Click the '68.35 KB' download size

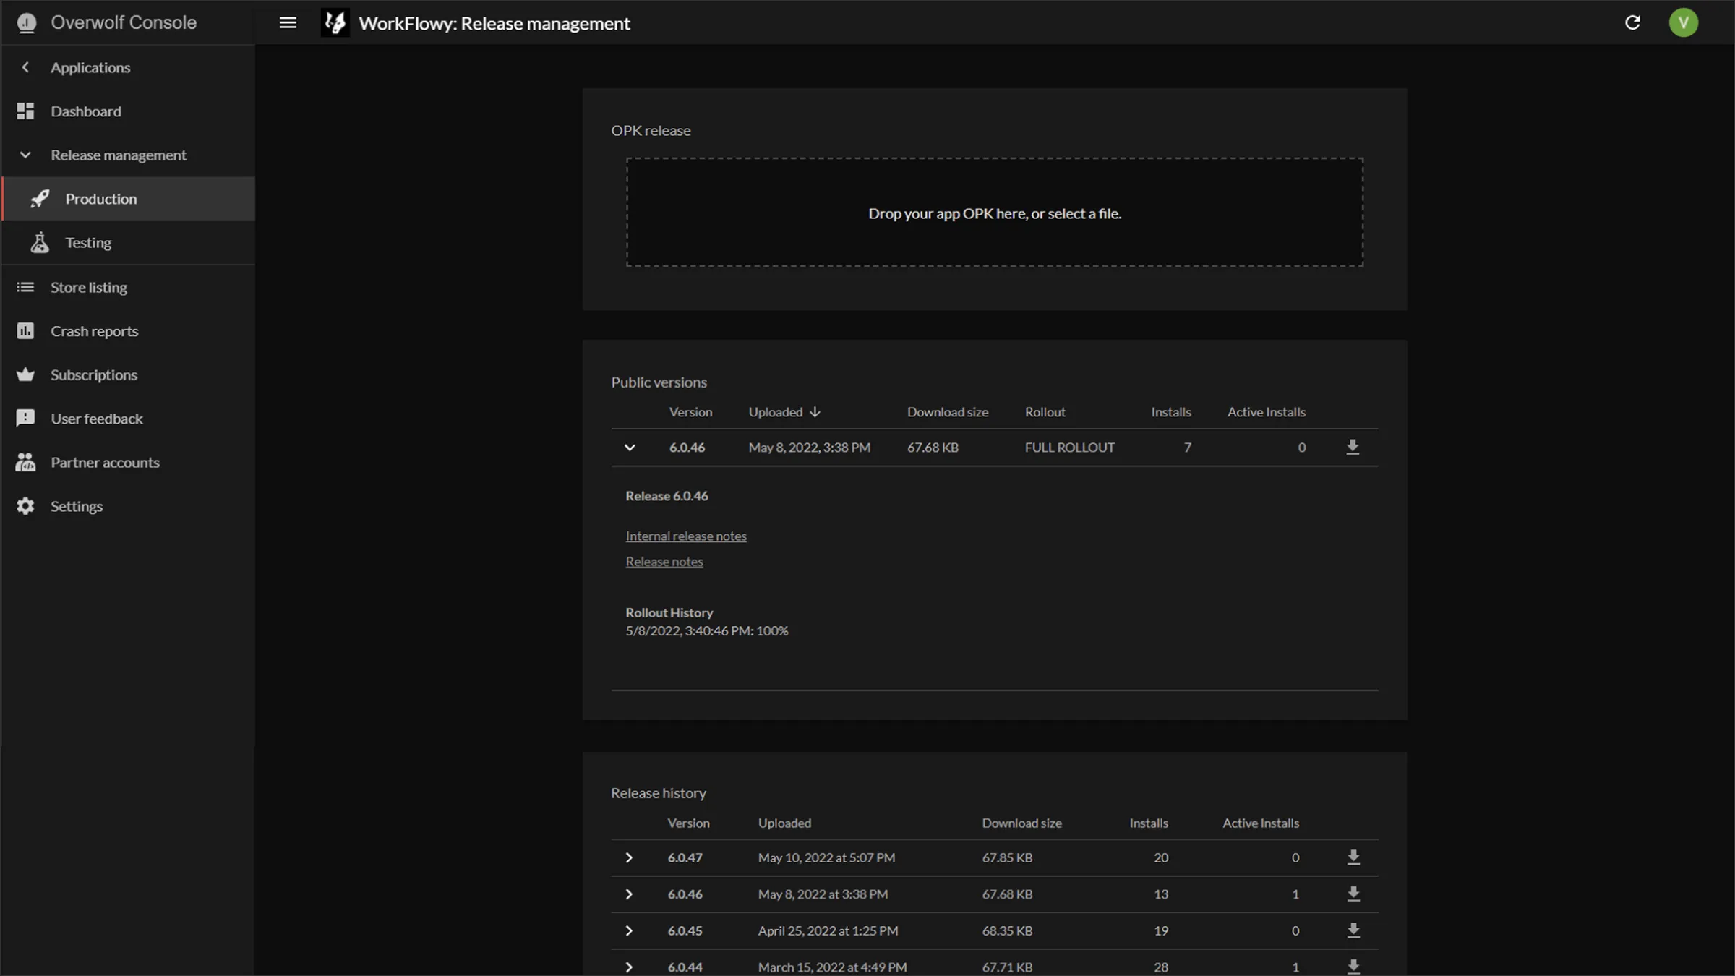1007,930
